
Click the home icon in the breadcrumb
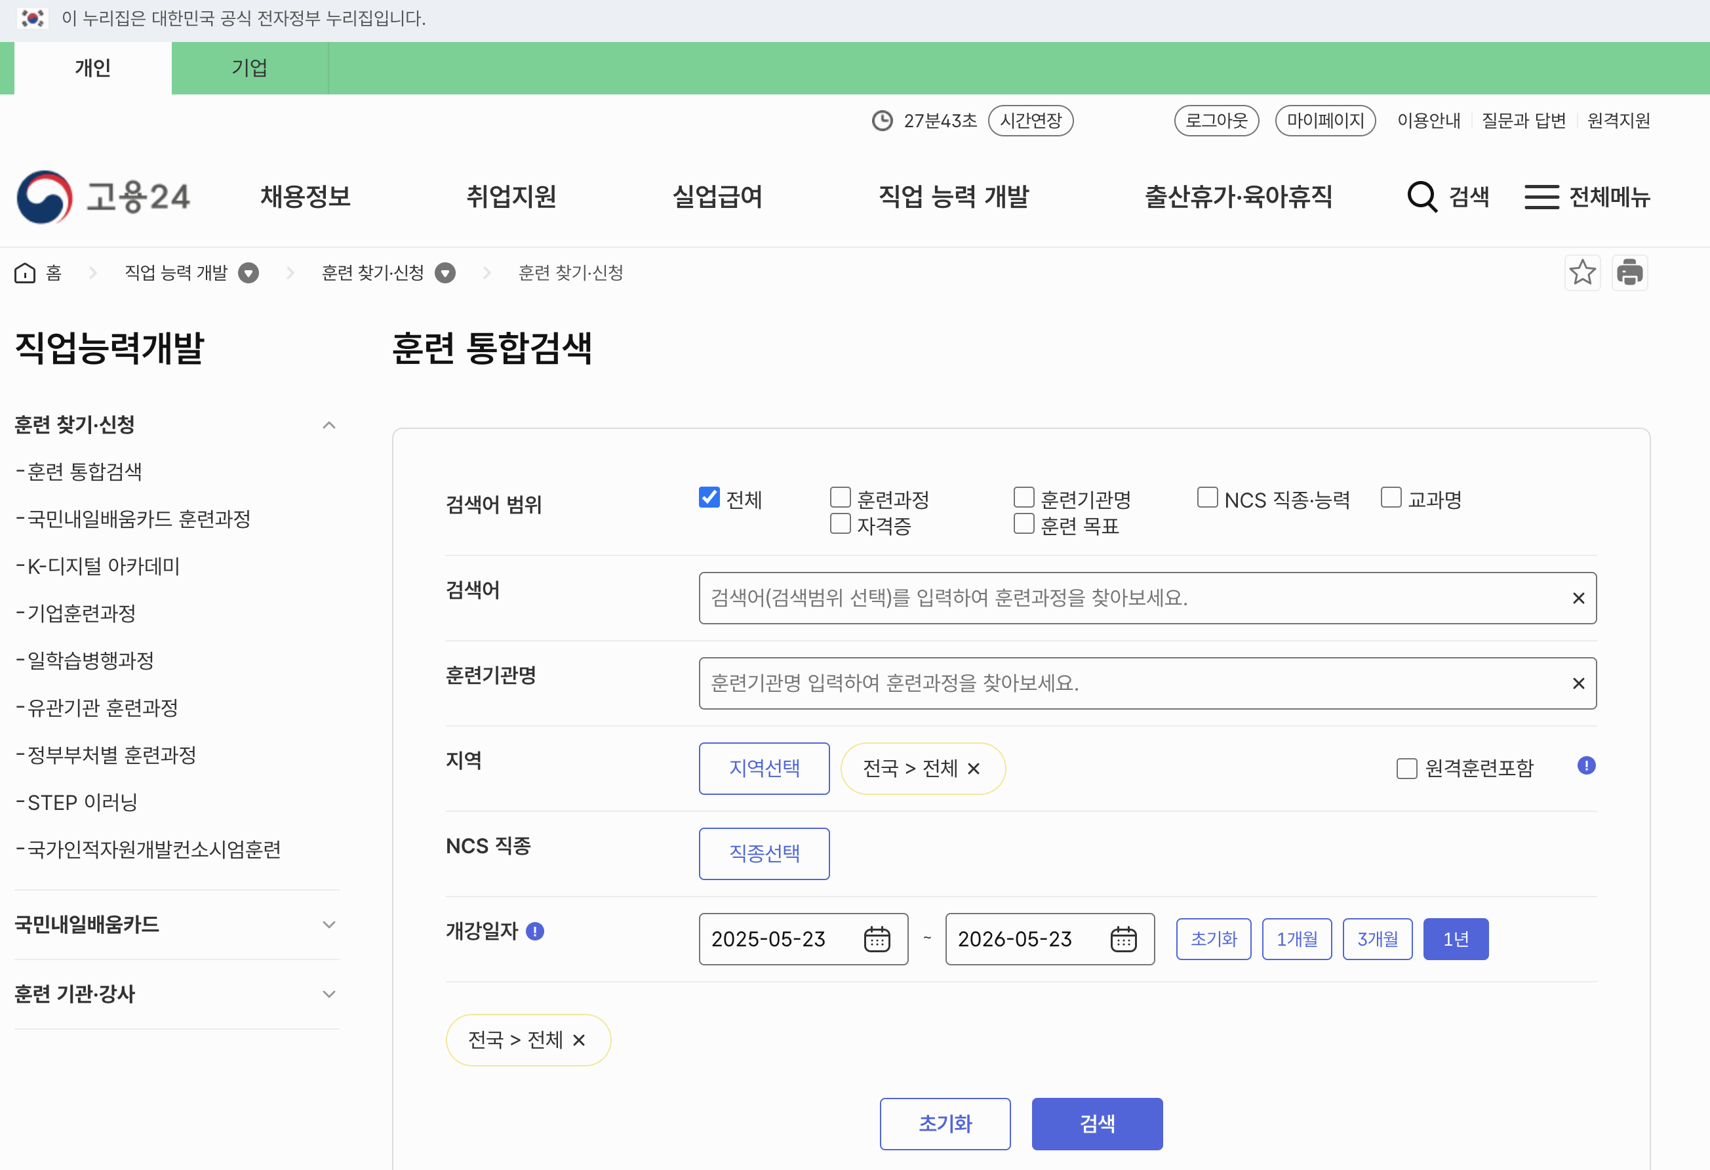pos(24,272)
